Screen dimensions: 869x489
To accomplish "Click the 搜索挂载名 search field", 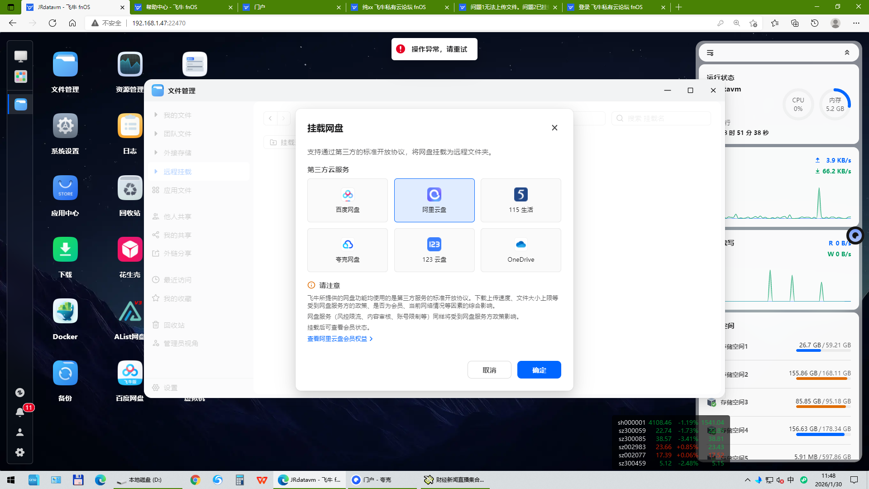I will (x=661, y=118).
